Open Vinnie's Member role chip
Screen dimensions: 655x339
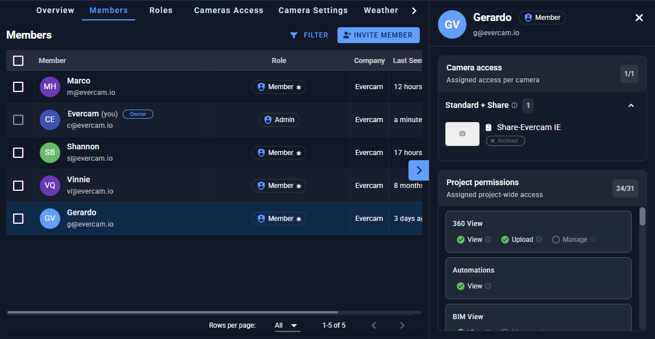pyautogui.click(x=278, y=186)
